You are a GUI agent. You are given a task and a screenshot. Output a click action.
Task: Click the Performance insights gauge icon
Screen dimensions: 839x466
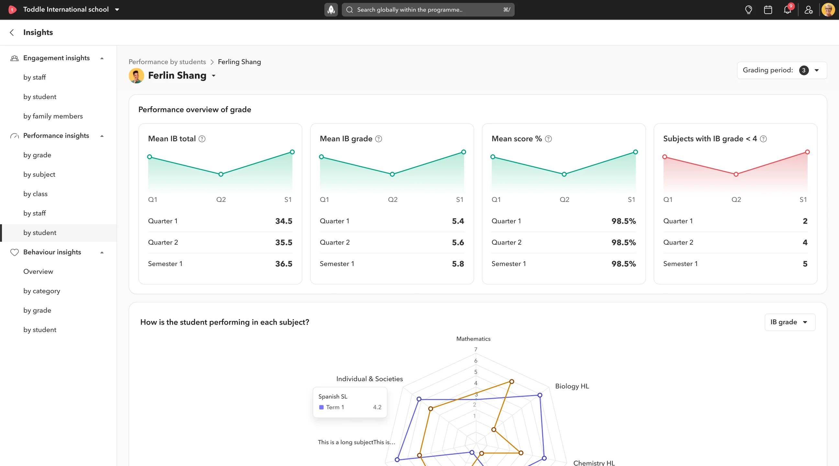click(x=14, y=136)
